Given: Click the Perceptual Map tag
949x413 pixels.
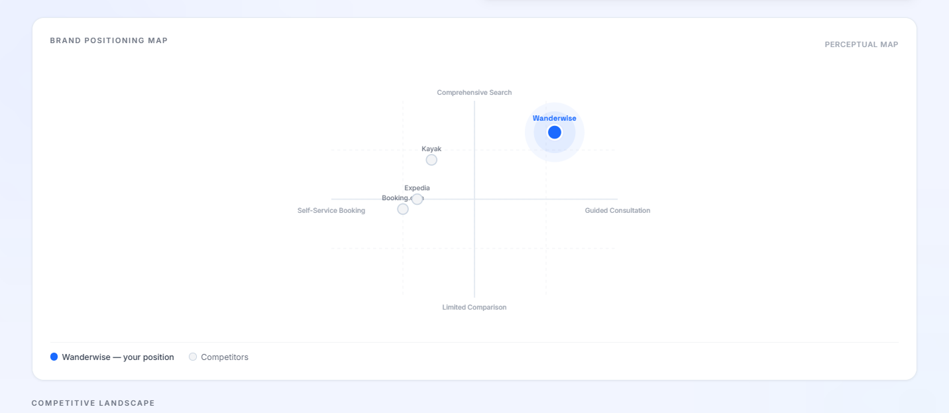Looking at the screenshot, I should pos(862,44).
